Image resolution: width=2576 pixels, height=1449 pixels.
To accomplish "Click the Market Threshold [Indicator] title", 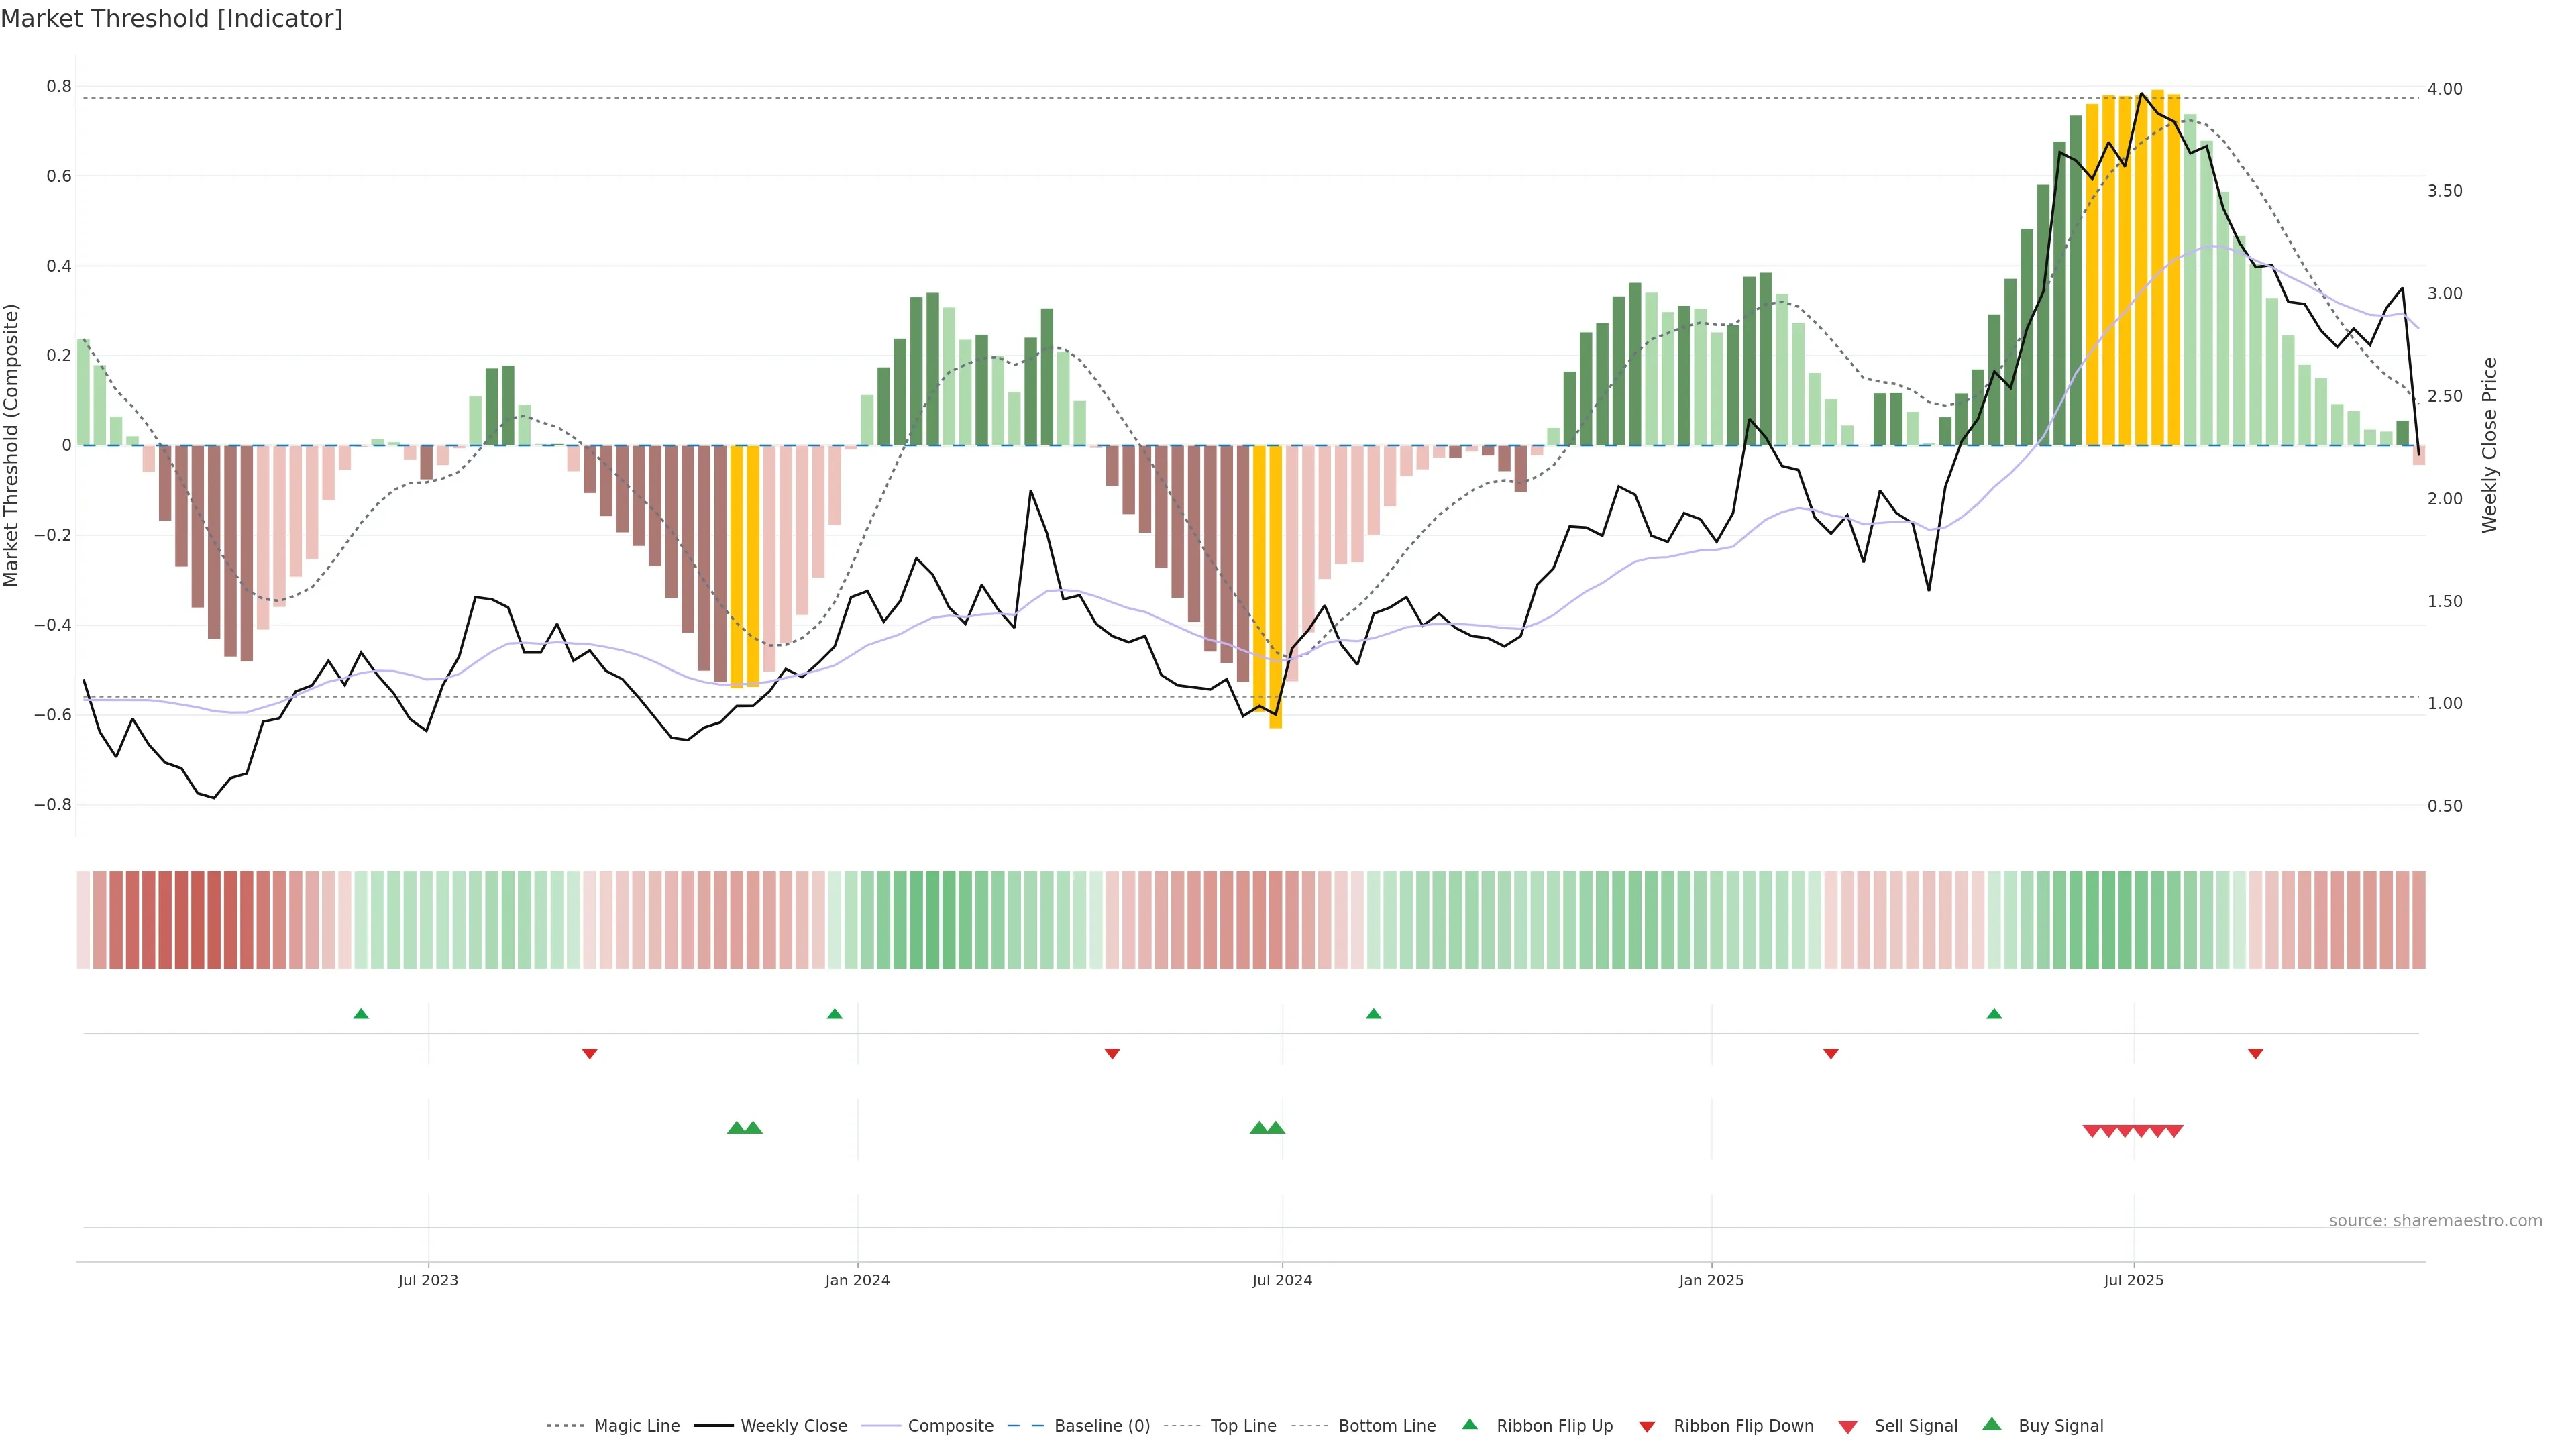I will pos(171,19).
